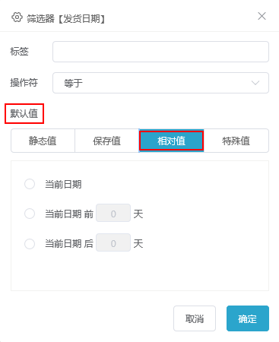Click the gear icon beside 筛选器 title

coord(17,17)
